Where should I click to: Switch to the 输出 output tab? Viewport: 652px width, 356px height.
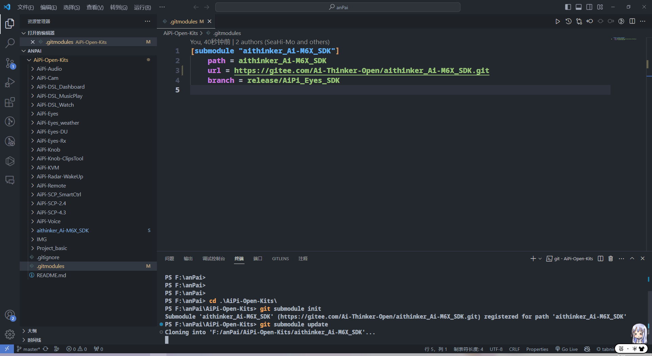point(188,259)
